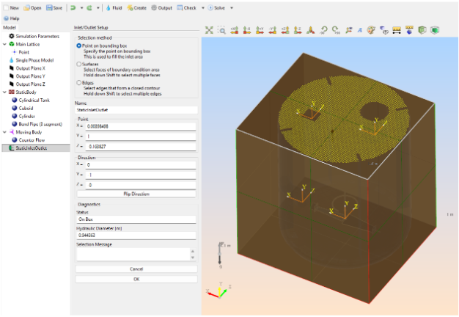
Task: Click the Name input field
Action: tap(136, 110)
